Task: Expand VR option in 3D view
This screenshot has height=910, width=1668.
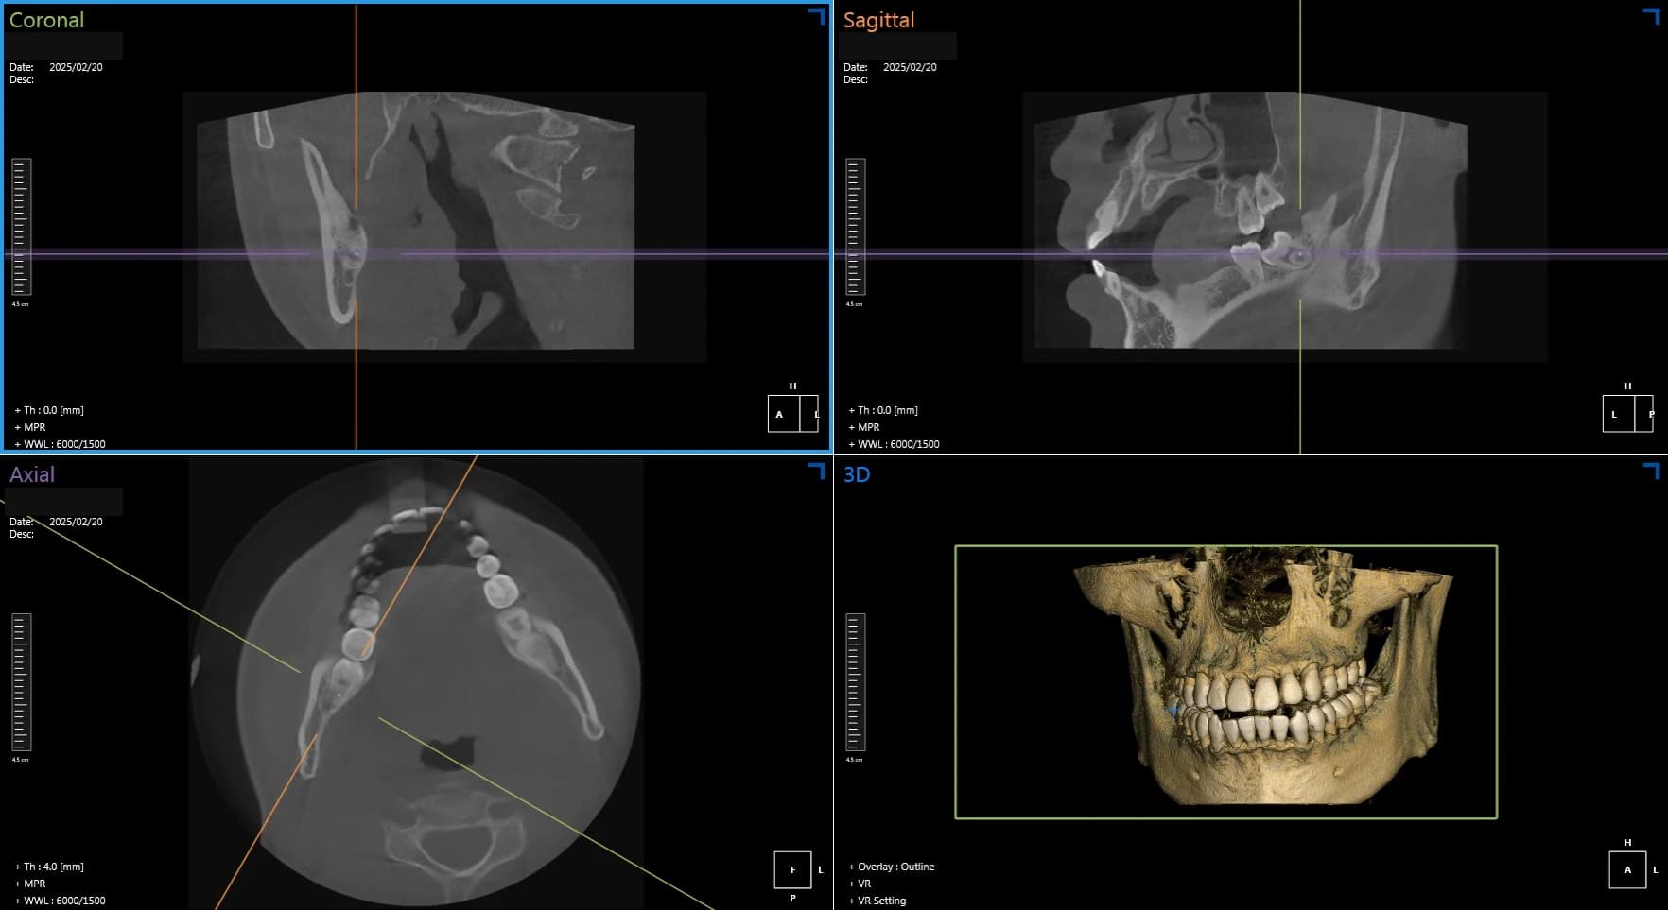Action: (860, 884)
